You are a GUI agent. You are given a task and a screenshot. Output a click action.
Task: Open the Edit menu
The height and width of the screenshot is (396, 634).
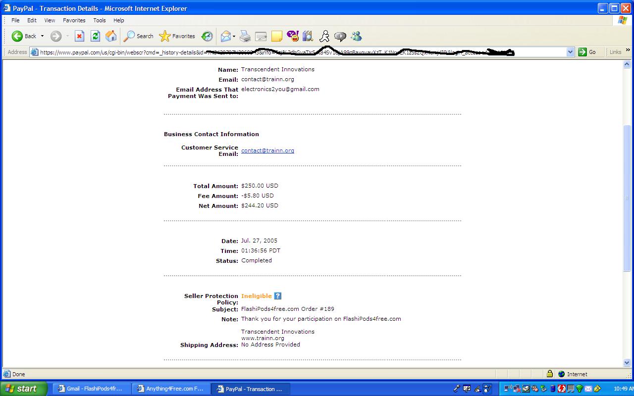pyautogui.click(x=32, y=20)
